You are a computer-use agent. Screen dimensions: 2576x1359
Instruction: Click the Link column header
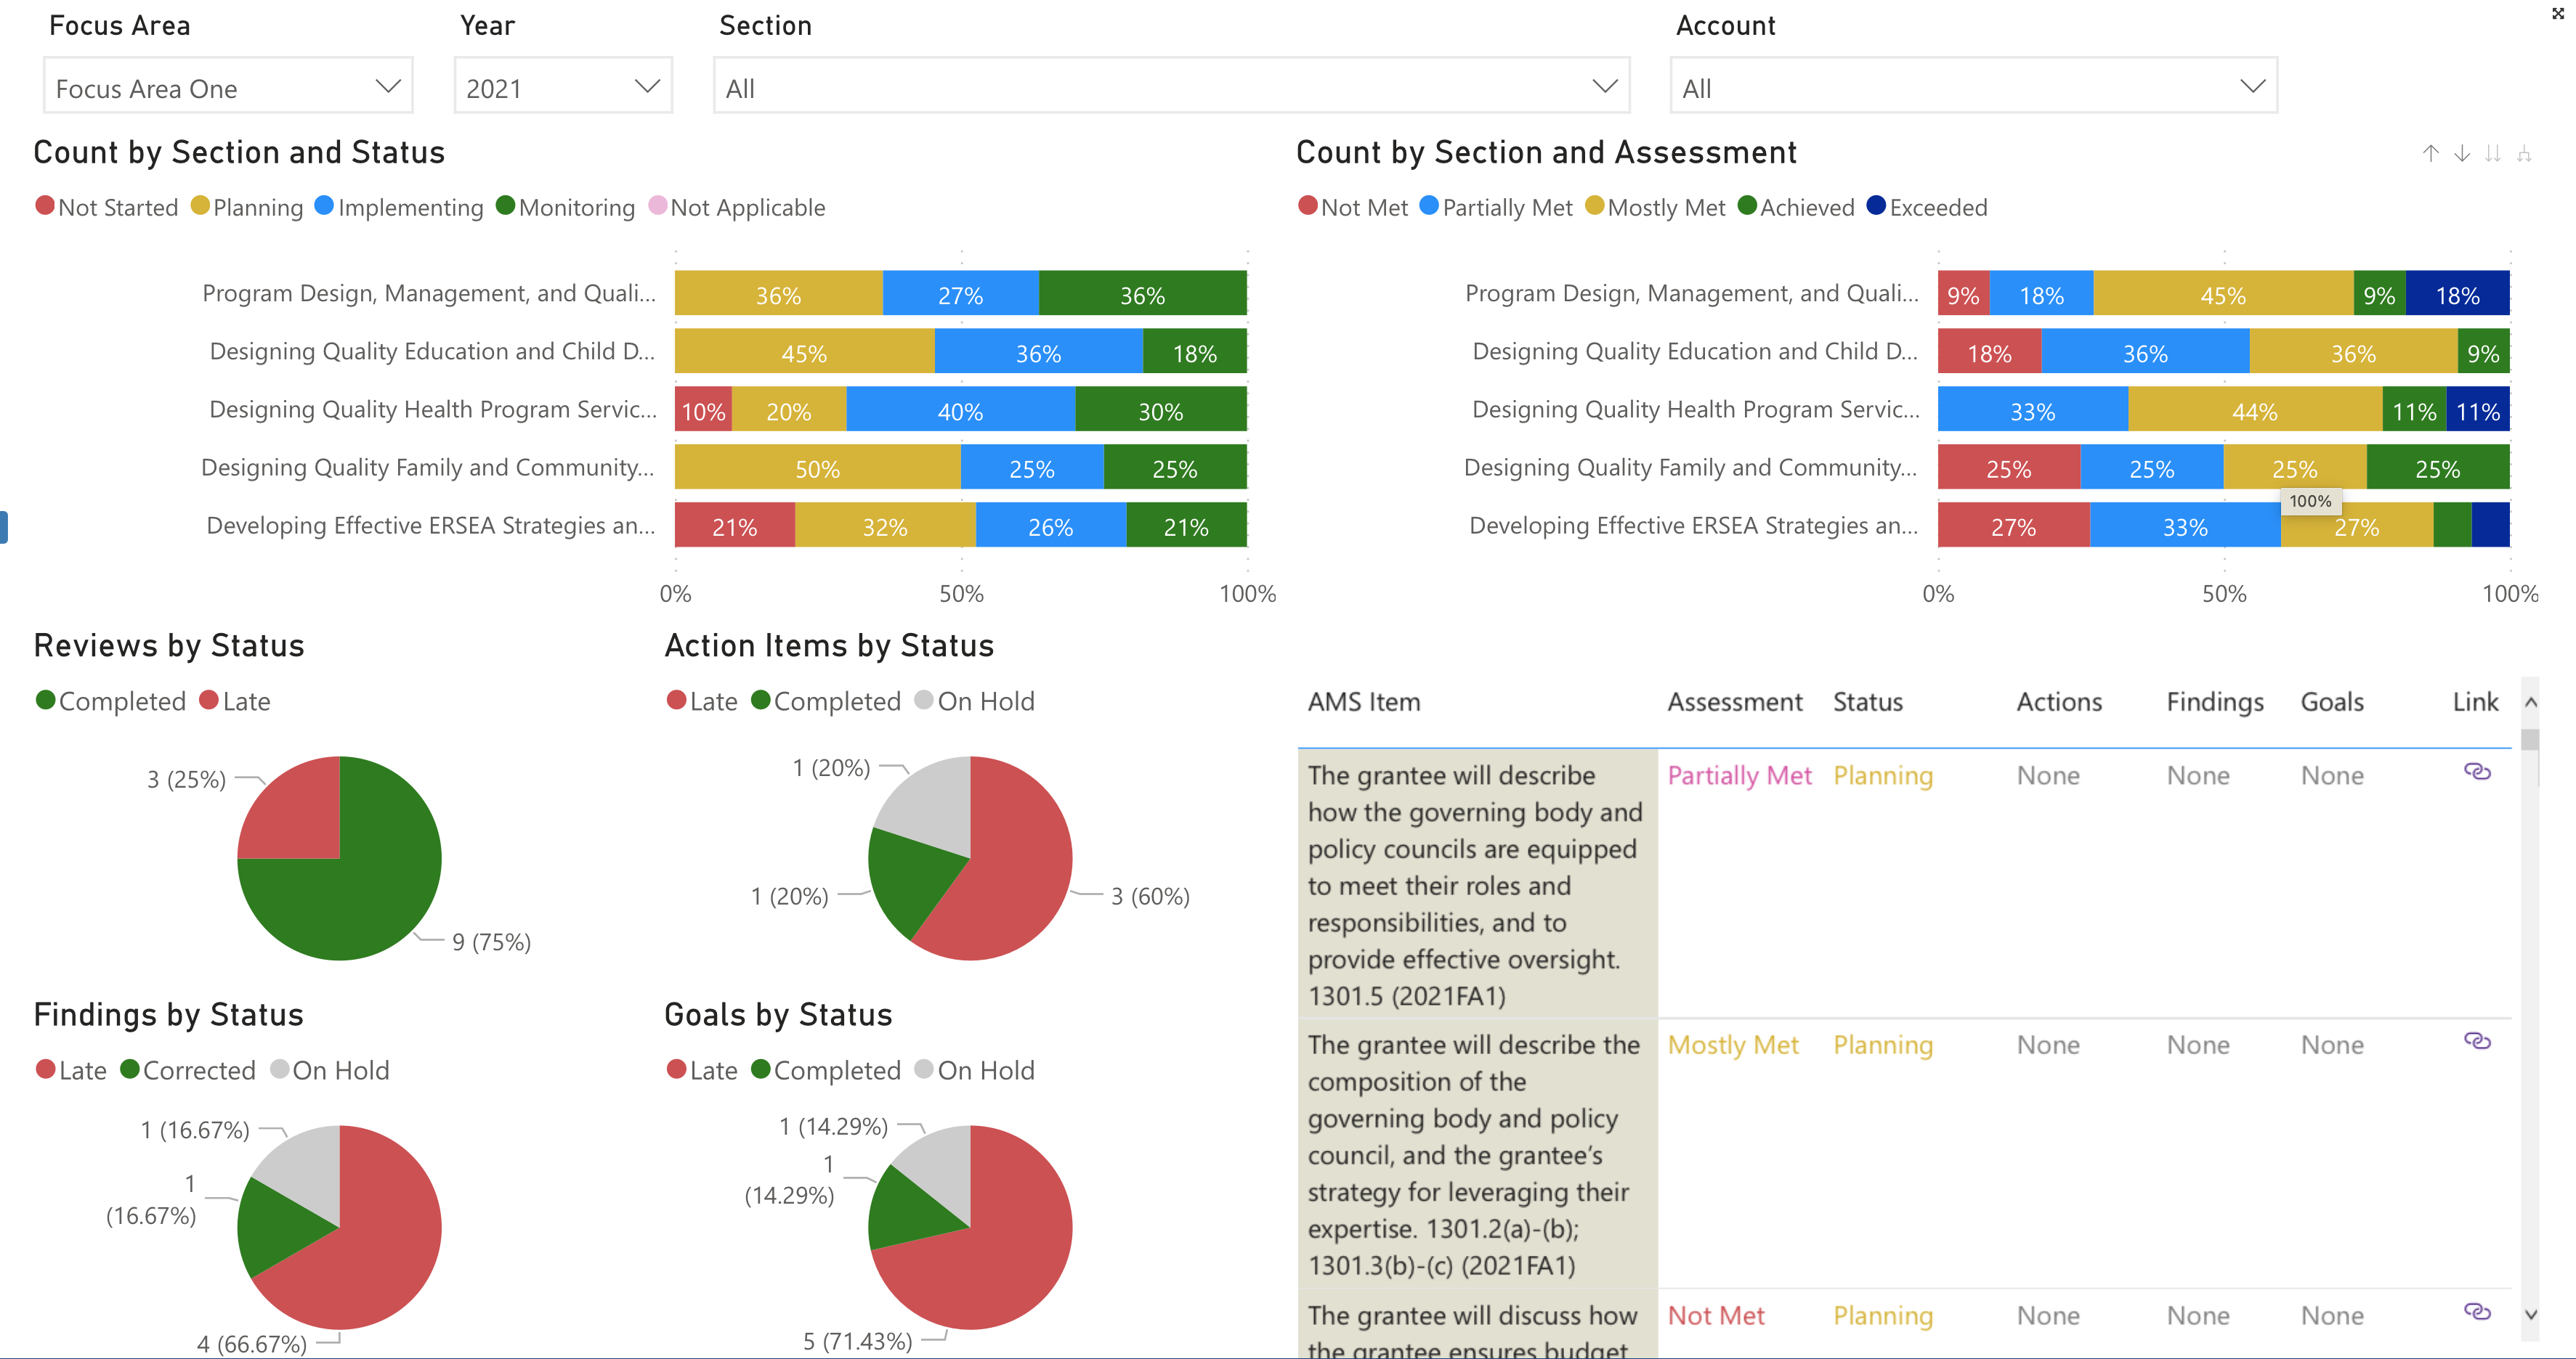(2475, 701)
